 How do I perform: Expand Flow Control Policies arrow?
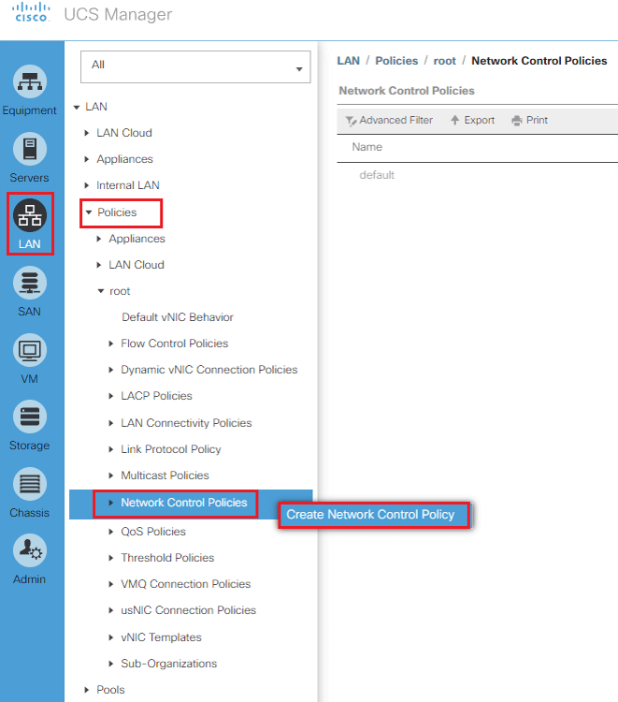pyautogui.click(x=111, y=344)
